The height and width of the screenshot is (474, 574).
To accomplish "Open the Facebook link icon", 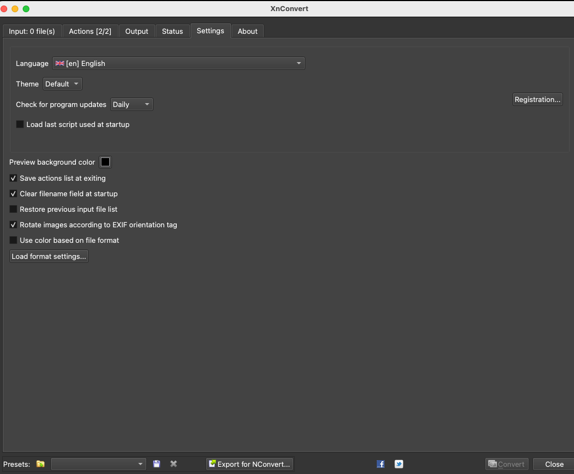I will [x=380, y=464].
